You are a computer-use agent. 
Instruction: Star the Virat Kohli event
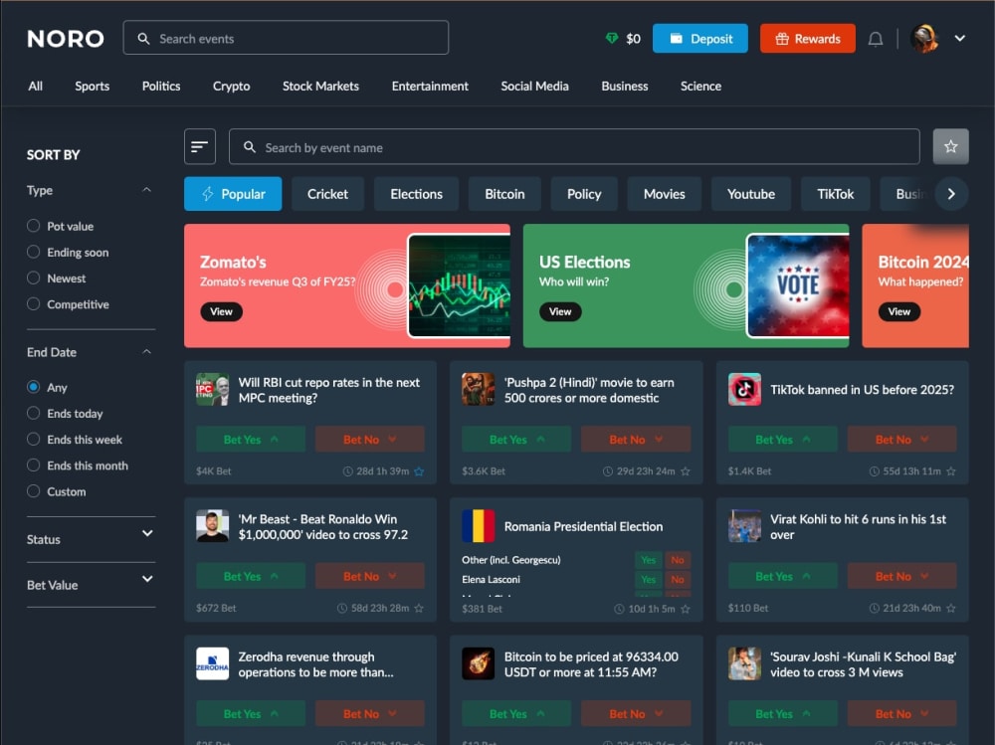(950, 608)
